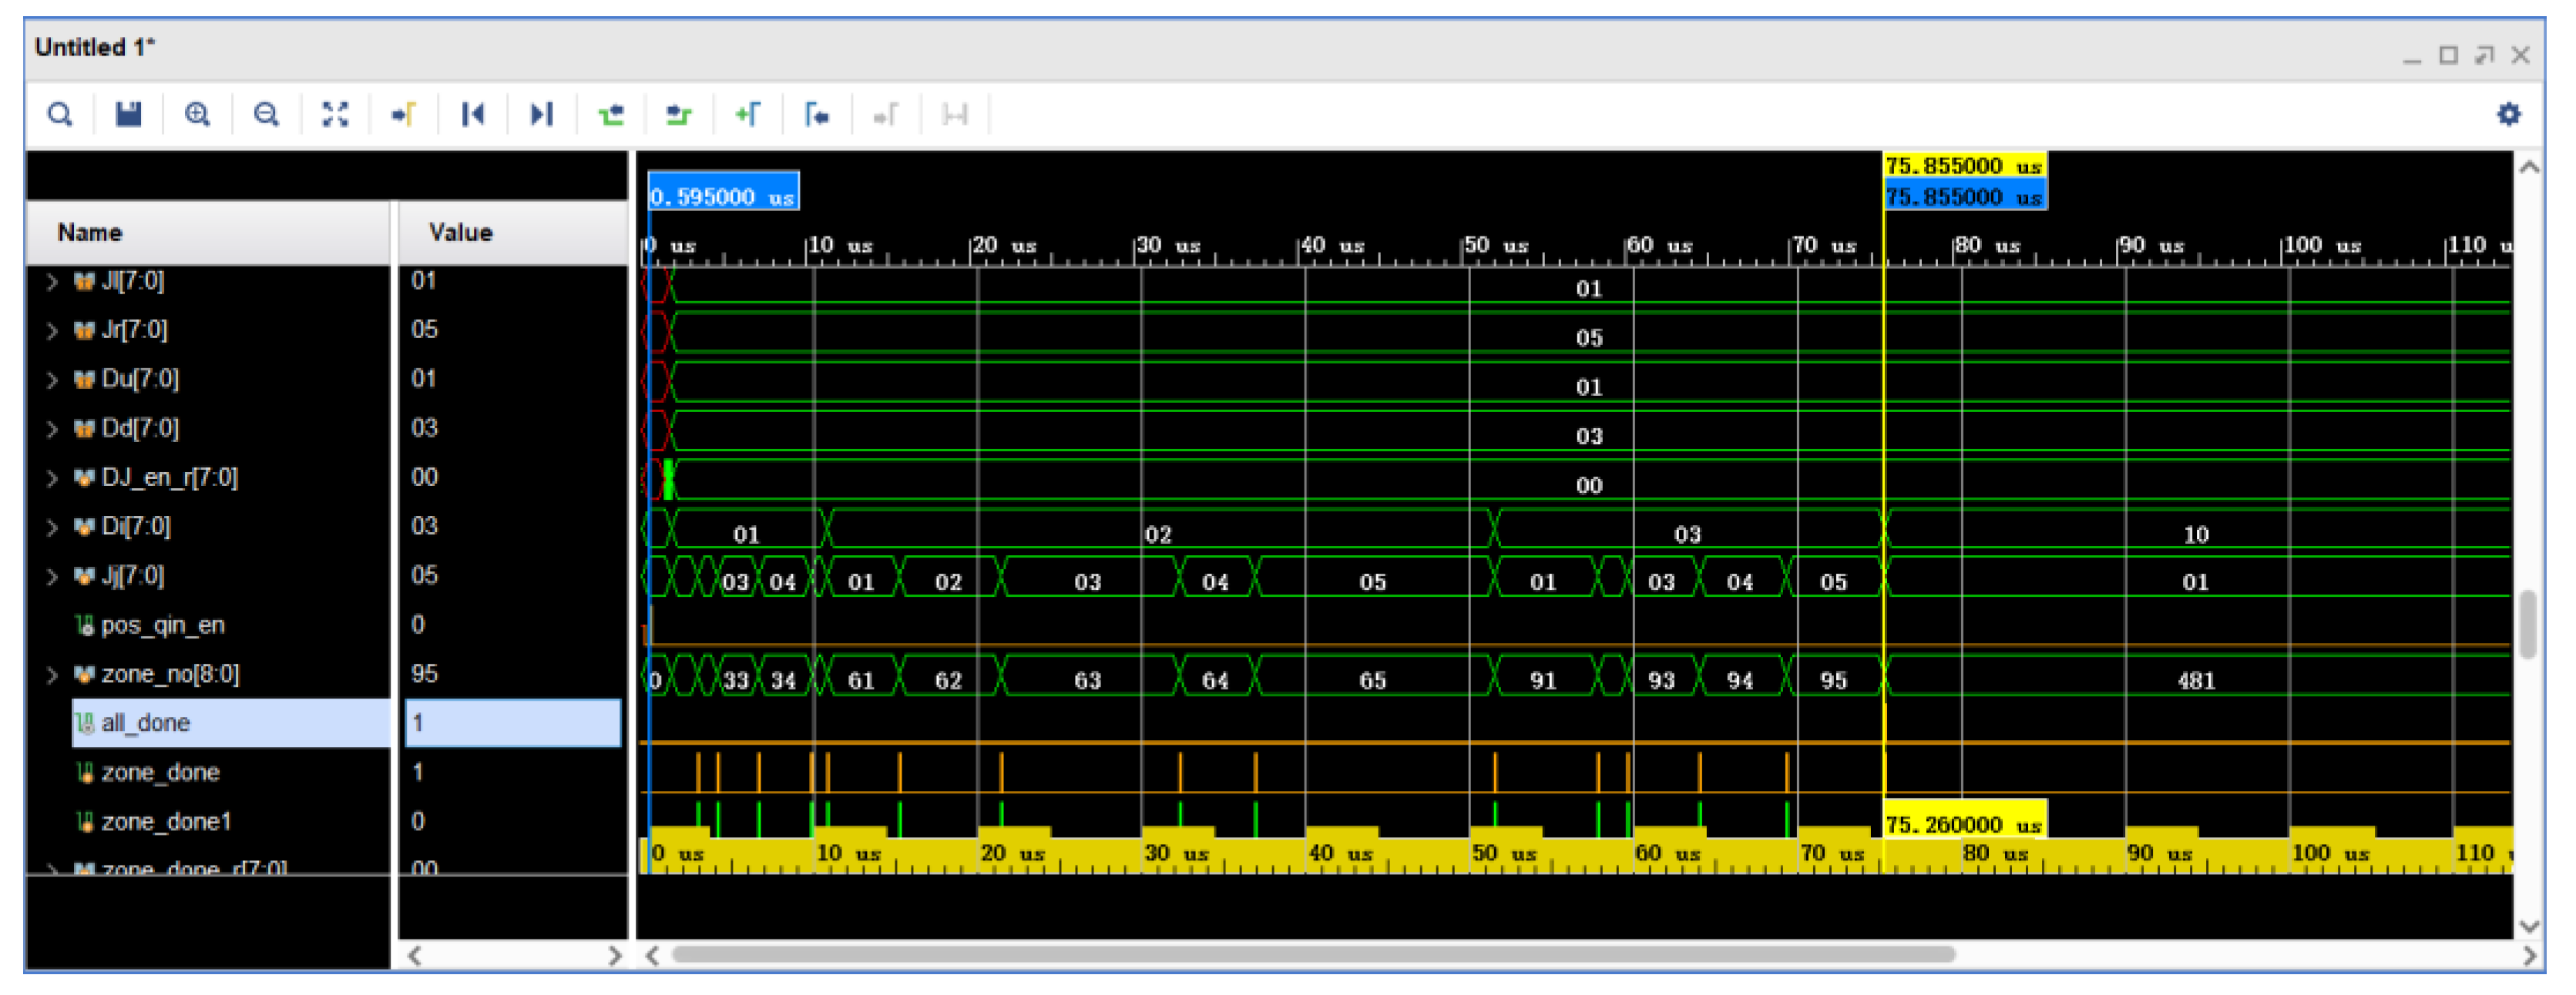This screenshot has height=995, width=2576.
Task: Open waveform settings gear
Action: coord(2508,114)
